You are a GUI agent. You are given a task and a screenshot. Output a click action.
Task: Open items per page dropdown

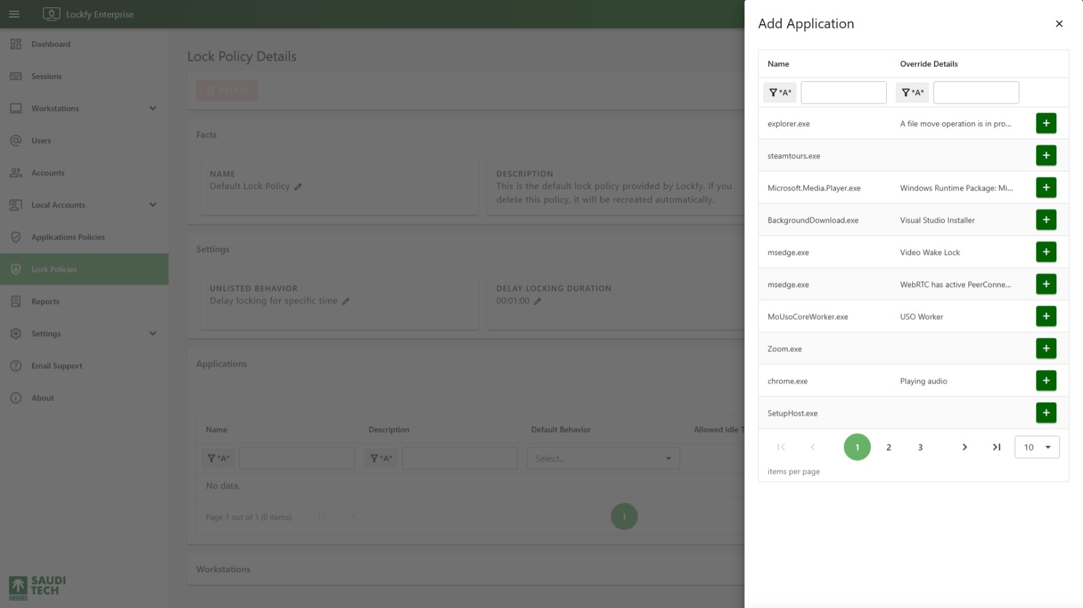point(1037,447)
